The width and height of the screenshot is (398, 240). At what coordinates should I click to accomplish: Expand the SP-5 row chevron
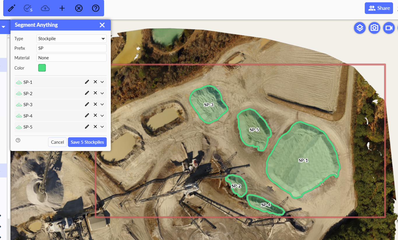pyautogui.click(x=102, y=127)
